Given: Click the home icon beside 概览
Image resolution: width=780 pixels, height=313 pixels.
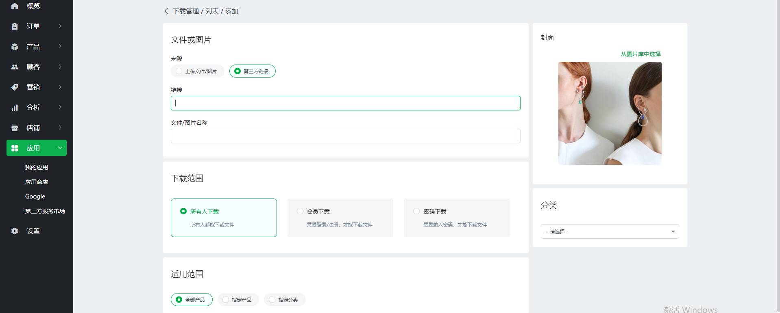Looking at the screenshot, I should pyautogui.click(x=15, y=6).
